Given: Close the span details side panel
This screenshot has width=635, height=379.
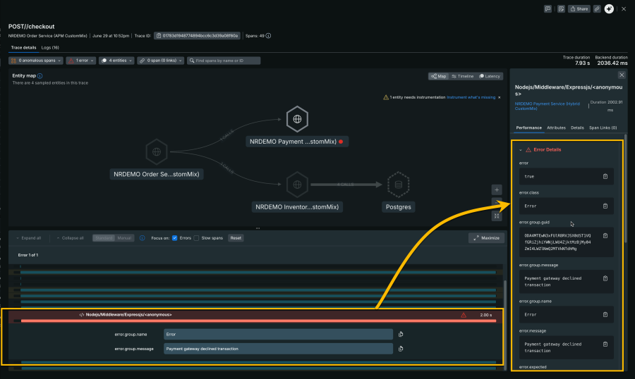Looking at the screenshot, I should pyautogui.click(x=622, y=75).
